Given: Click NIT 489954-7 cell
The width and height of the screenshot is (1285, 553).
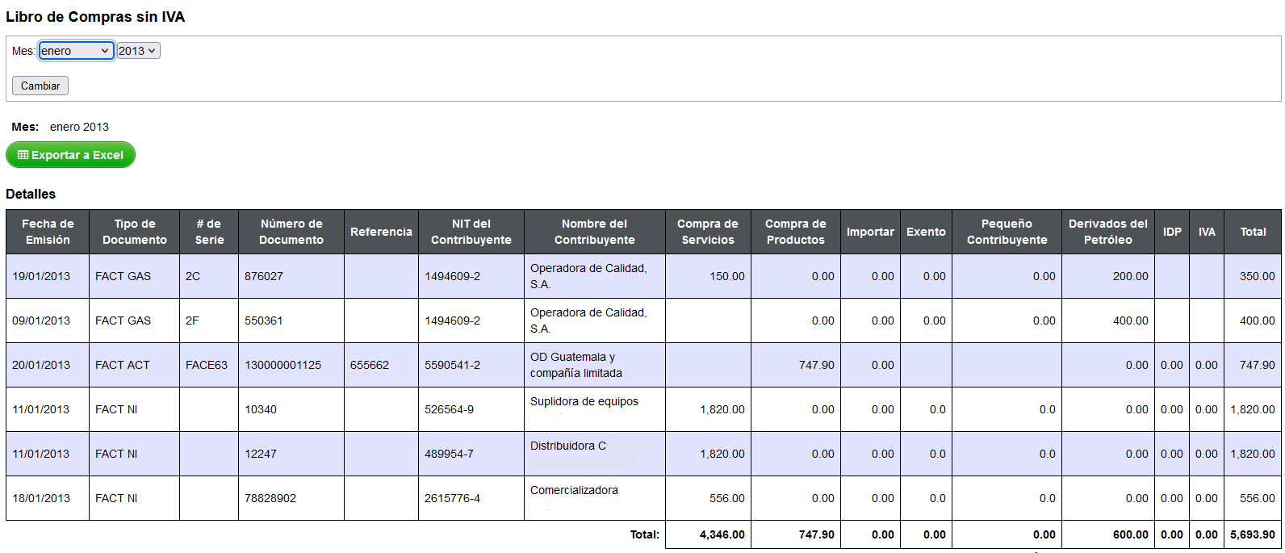Looking at the screenshot, I should 471,454.
